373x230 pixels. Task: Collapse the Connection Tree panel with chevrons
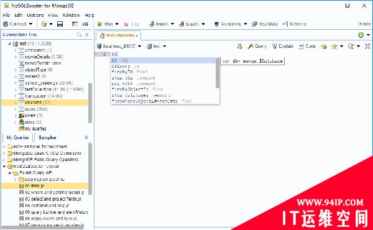tap(87, 35)
